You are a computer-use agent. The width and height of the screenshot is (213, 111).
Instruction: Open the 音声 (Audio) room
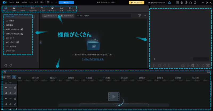(14, 9)
